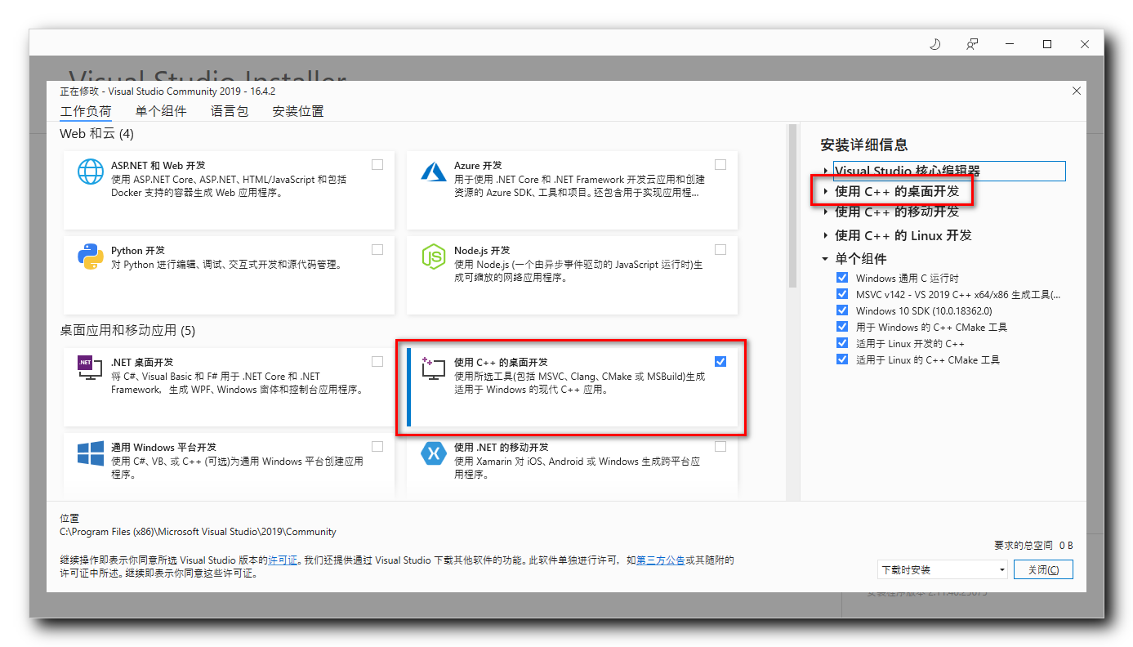Check the Azure 开发 workload checkbox
Viewport: 1133px width, 647px height.
point(720,164)
